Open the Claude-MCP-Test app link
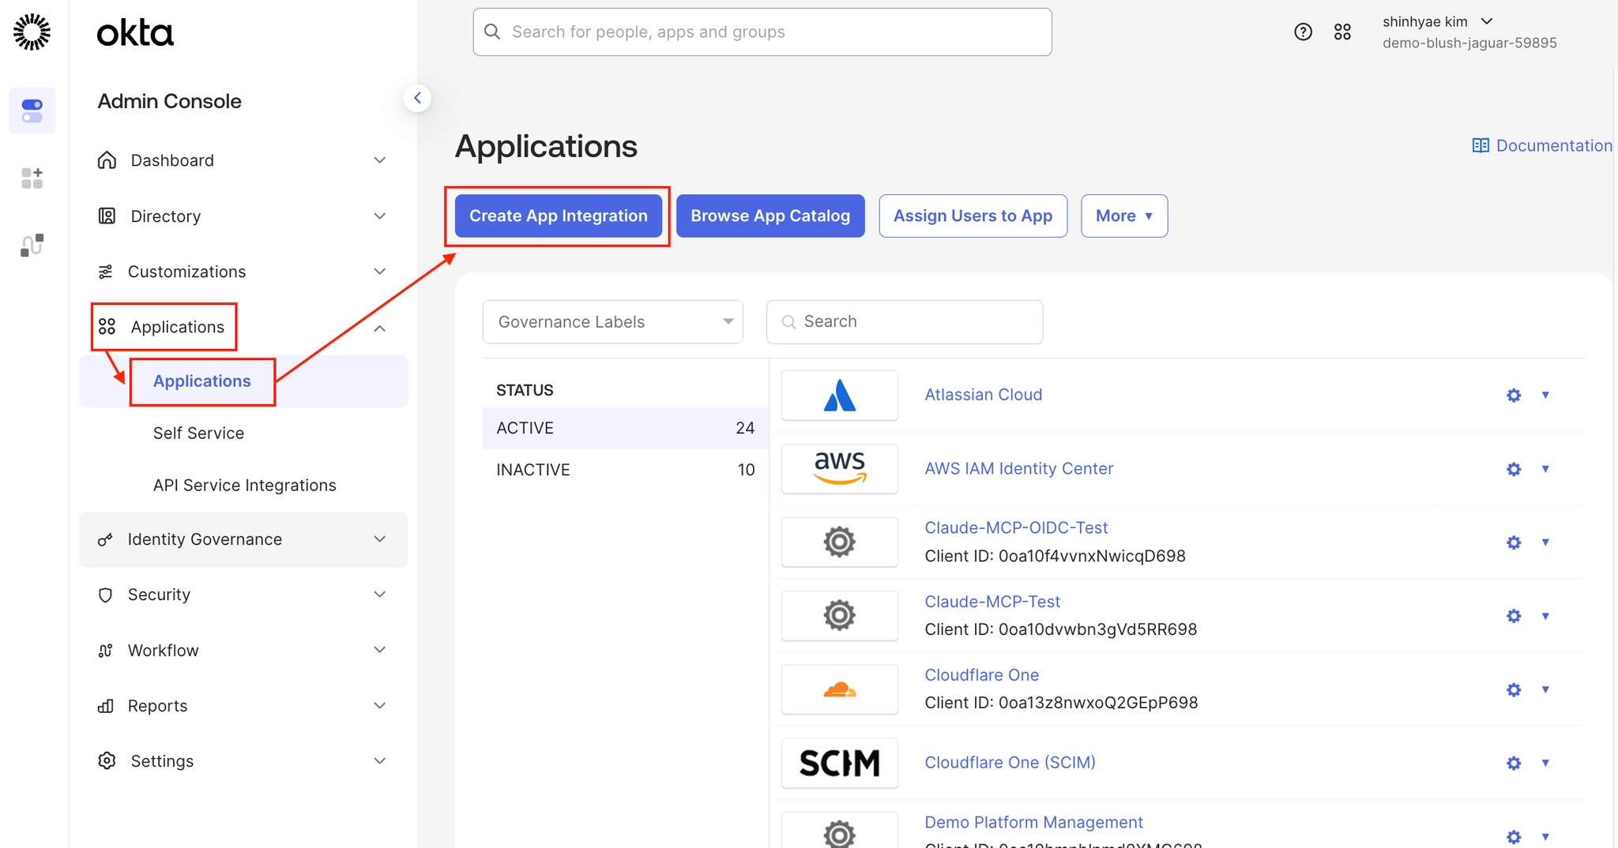 point(992,602)
